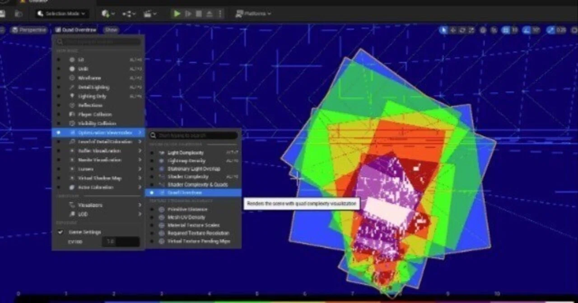Click the Lighting Only bulb icon

[72, 96]
